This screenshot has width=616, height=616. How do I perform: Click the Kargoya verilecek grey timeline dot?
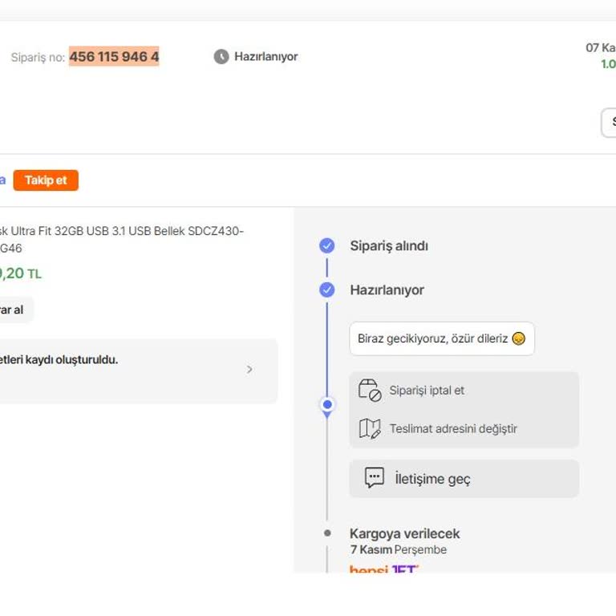pos(327,533)
